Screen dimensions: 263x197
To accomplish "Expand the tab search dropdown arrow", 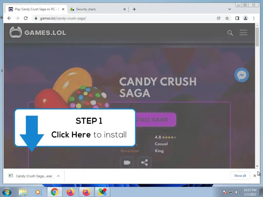I will 229,9.
